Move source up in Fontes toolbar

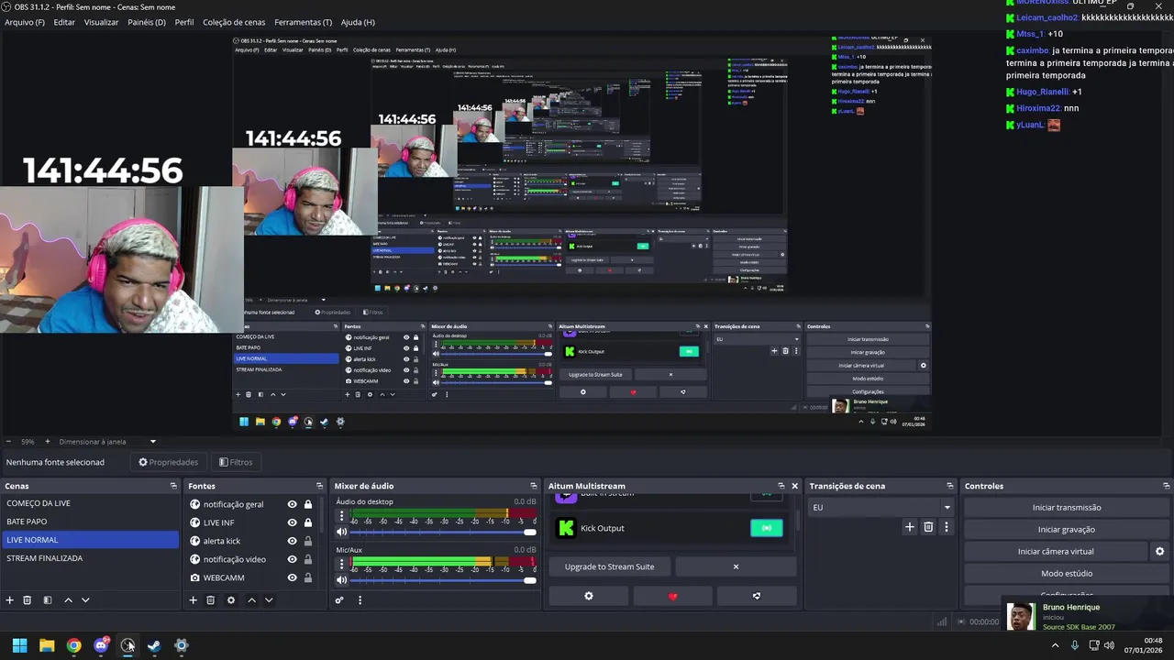251,600
